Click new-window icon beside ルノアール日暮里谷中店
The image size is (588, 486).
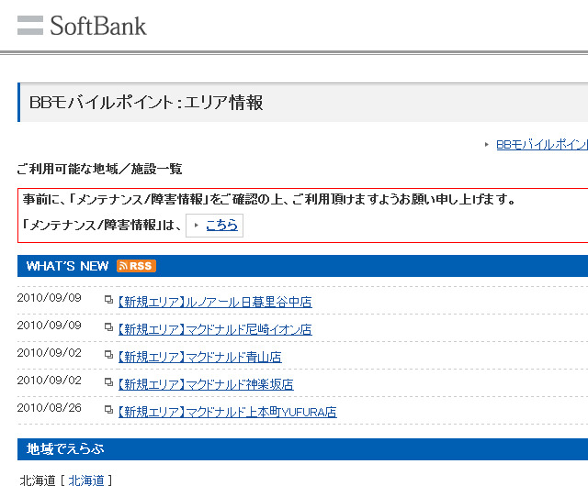tap(108, 300)
